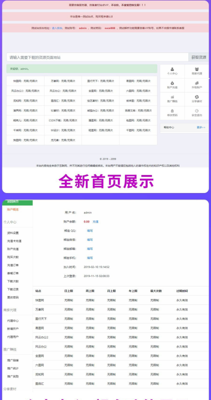Screen dimensions: 211x400
Task: Click 填写 next to 绑定QQ
Action: coord(90,230)
